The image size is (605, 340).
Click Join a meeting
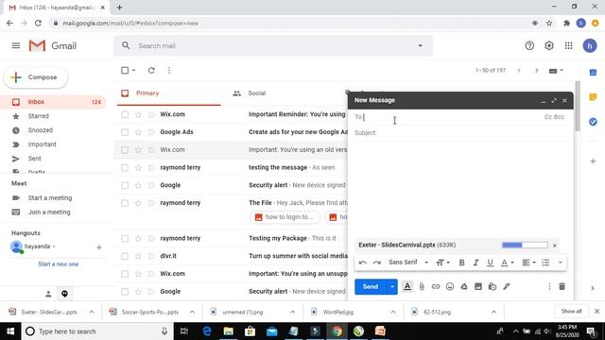click(49, 212)
